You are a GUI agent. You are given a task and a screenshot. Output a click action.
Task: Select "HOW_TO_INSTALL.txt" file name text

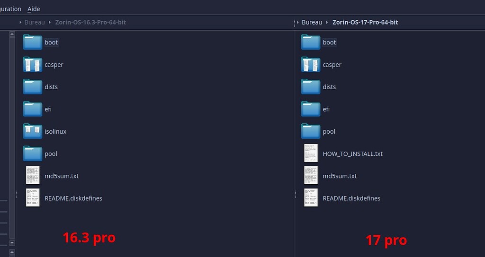pos(352,154)
